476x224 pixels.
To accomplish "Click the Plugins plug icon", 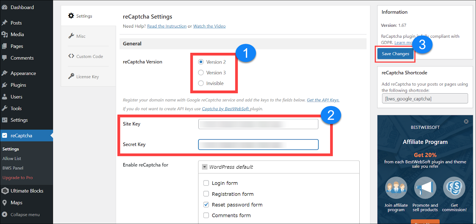I will coord(4,85).
